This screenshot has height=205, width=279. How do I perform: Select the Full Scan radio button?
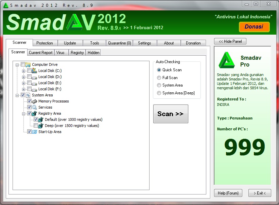tap(159, 77)
